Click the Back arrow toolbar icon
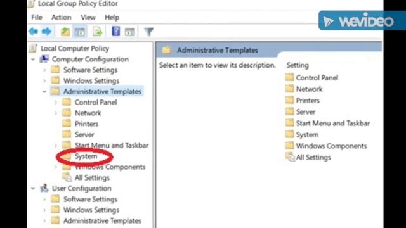406x228 pixels. pyautogui.click(x=33, y=32)
